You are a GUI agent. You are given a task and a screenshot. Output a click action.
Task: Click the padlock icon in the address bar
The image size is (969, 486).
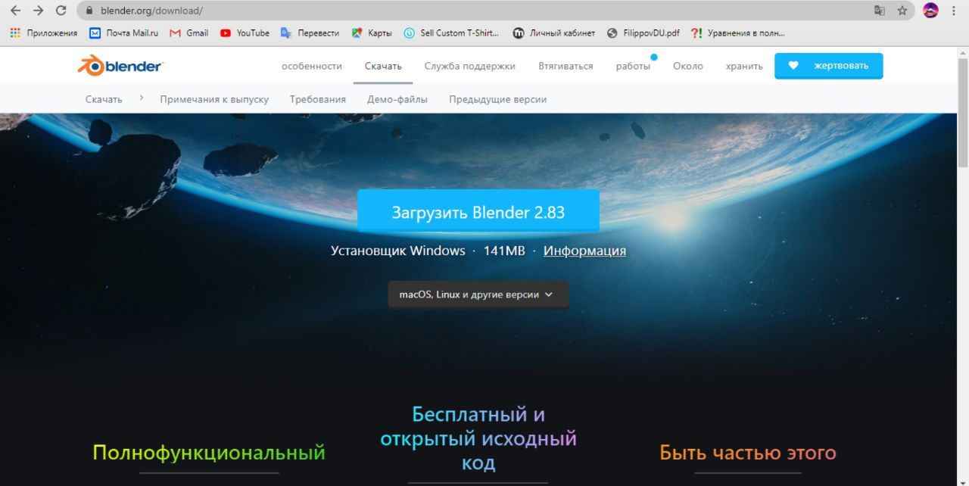89,11
